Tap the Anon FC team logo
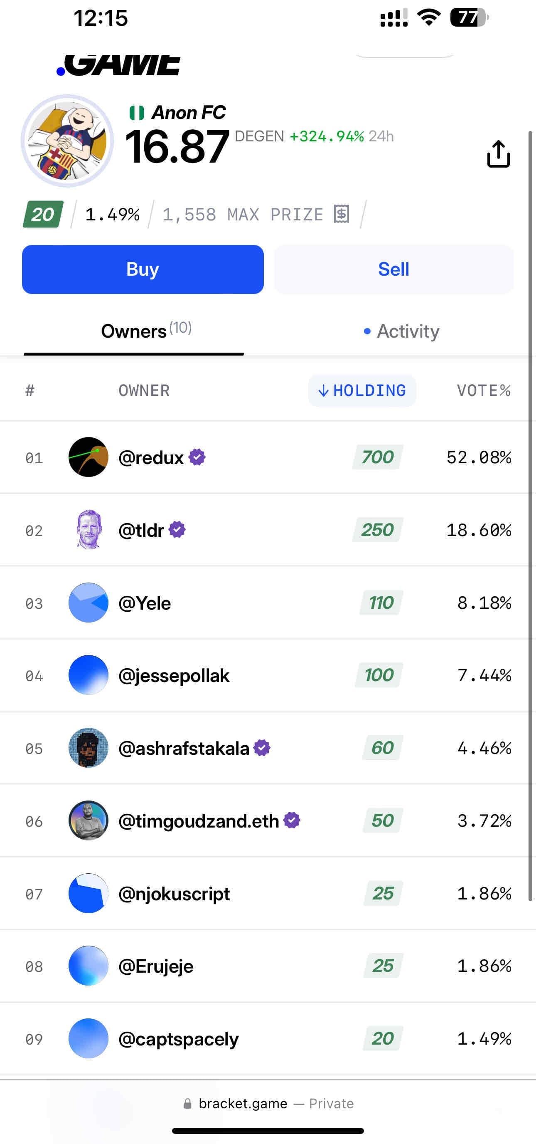Screen dimensions: 536x1144 coord(67,141)
